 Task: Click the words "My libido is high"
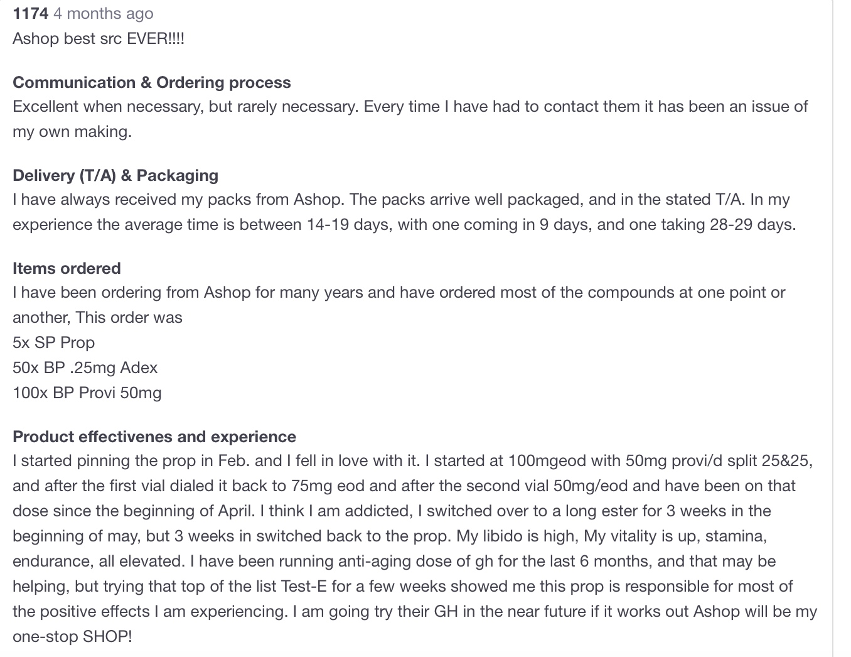coord(516,536)
